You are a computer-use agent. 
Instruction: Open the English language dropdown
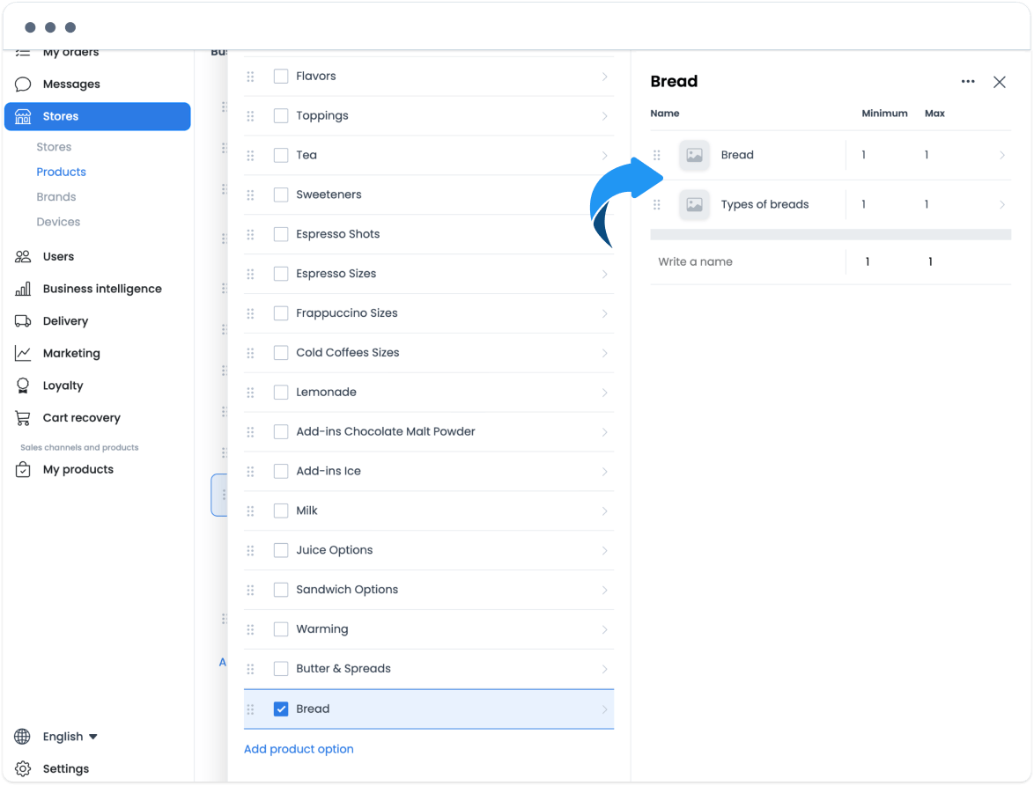click(x=70, y=737)
